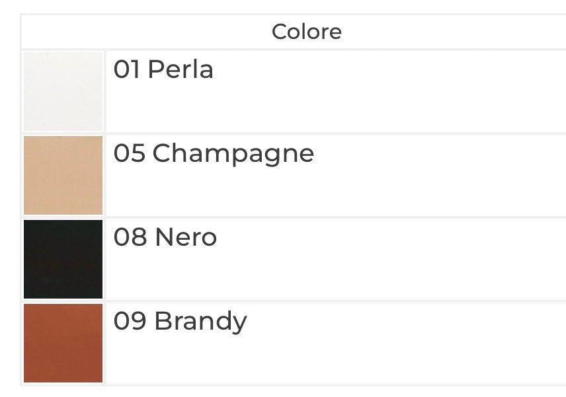
Task: Click the Colore column header
Action: point(307,32)
